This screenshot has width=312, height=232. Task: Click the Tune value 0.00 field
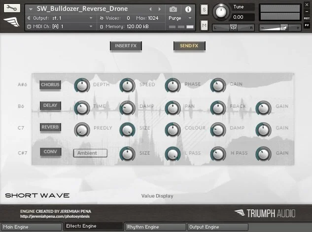pos(242,17)
